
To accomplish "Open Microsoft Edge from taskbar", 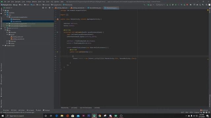I will click(56, 116).
